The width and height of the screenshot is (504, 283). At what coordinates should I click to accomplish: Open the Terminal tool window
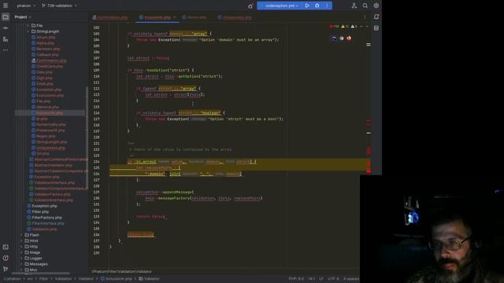(6, 247)
